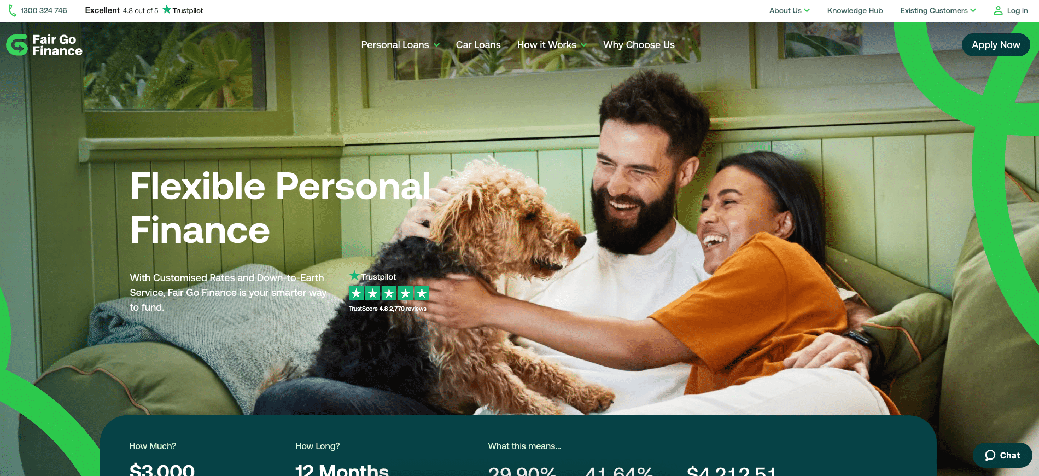Viewport: 1039px width, 476px height.
Task: Click the green phone icon beside 1300 324 746
Action: point(12,10)
